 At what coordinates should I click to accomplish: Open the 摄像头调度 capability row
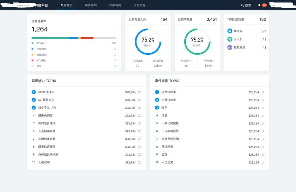(46, 115)
